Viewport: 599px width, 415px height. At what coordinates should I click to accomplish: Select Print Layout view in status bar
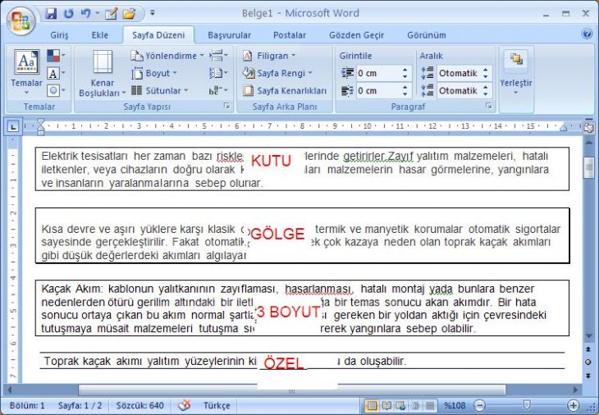tap(372, 405)
